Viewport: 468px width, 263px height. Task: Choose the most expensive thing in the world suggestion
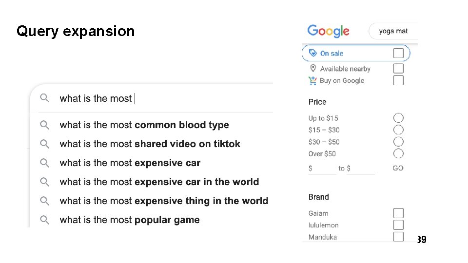164,201
